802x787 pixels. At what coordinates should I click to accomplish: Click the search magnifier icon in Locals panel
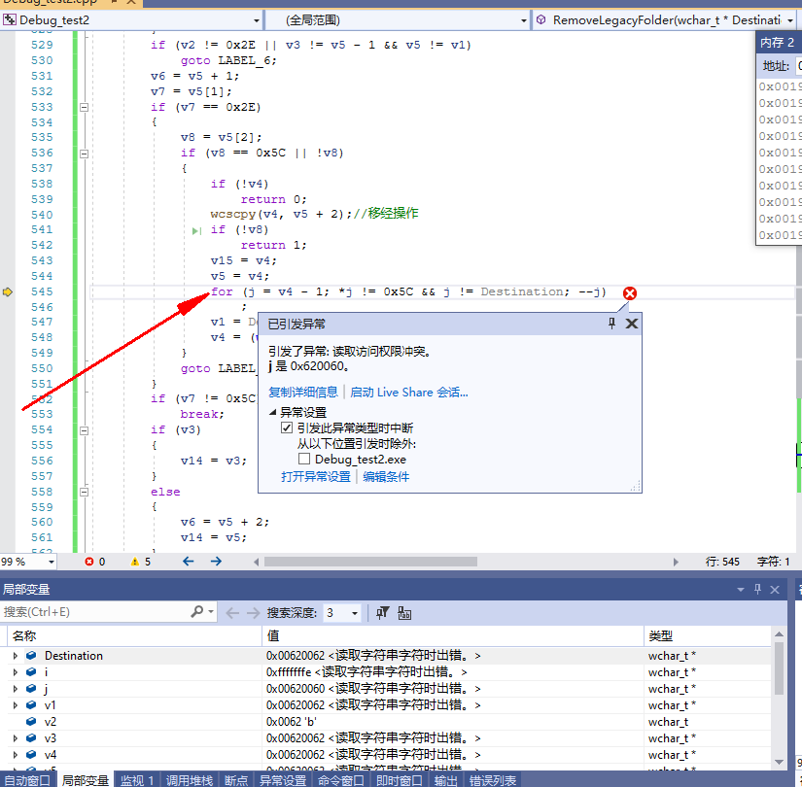[197, 611]
